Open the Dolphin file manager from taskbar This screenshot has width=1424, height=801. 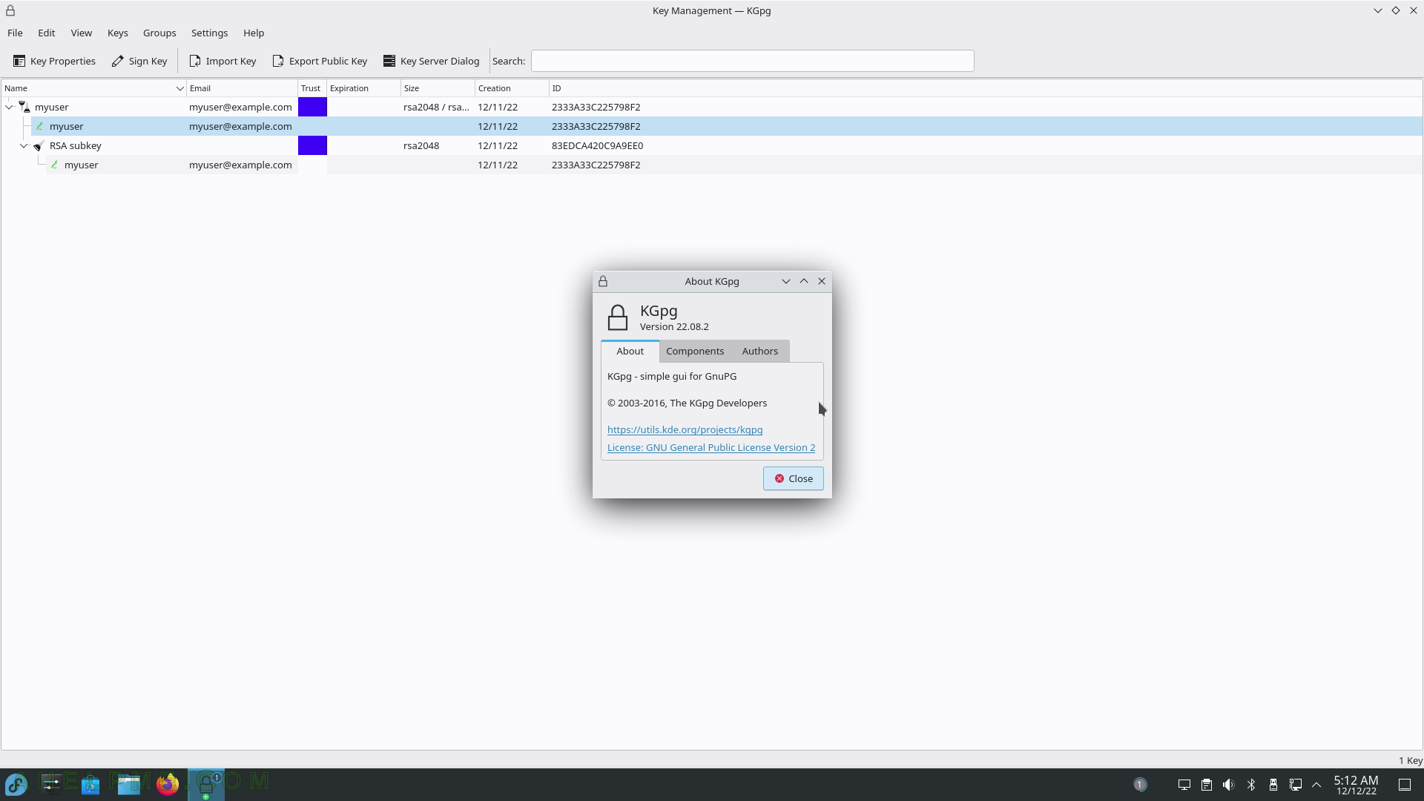click(129, 784)
